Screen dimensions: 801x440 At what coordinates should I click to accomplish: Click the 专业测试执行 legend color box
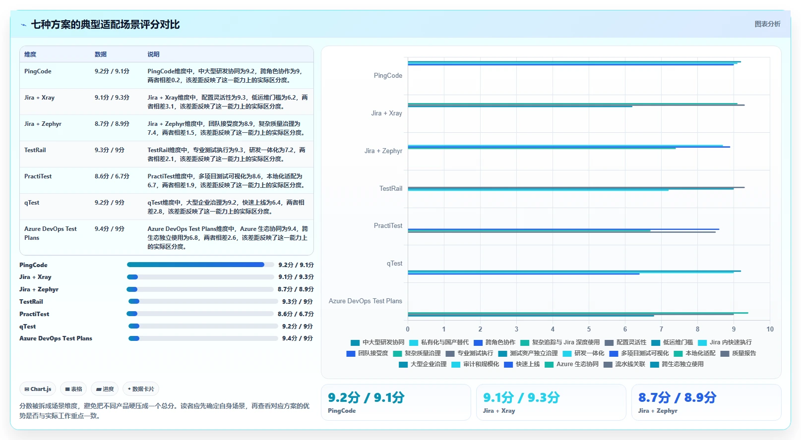pyautogui.click(x=450, y=354)
